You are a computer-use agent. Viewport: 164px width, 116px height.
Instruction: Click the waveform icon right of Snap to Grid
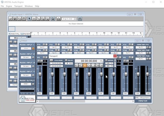pos(80,19)
